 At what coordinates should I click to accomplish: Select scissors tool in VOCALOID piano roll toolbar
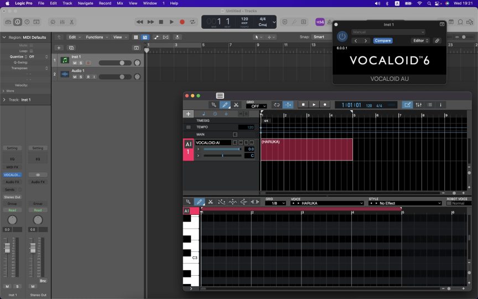pyautogui.click(x=210, y=202)
